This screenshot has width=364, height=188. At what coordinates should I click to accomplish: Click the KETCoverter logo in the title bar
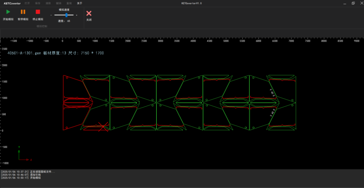coord(12,3)
